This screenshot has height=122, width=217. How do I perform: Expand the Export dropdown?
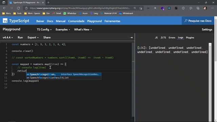[x=33, y=38]
